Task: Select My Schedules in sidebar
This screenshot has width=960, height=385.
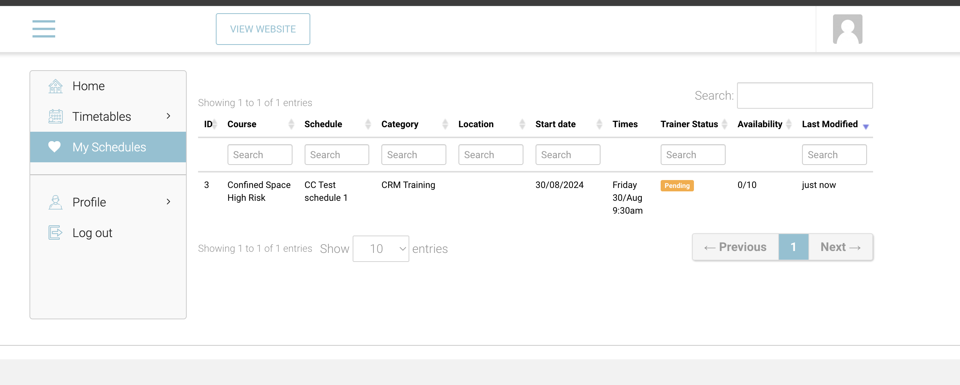Action: 109,147
